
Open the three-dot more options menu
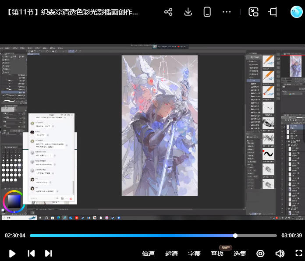coord(227,12)
